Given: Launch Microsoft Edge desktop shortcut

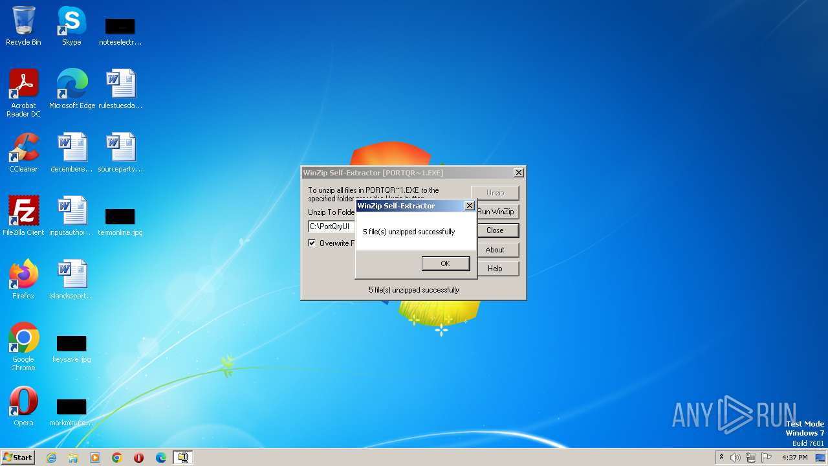Looking at the screenshot, I should (x=72, y=89).
